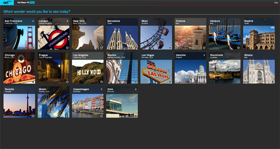Open the Boston glass tower thumbnail
Screen dimensions: 280x149
tap(122, 68)
